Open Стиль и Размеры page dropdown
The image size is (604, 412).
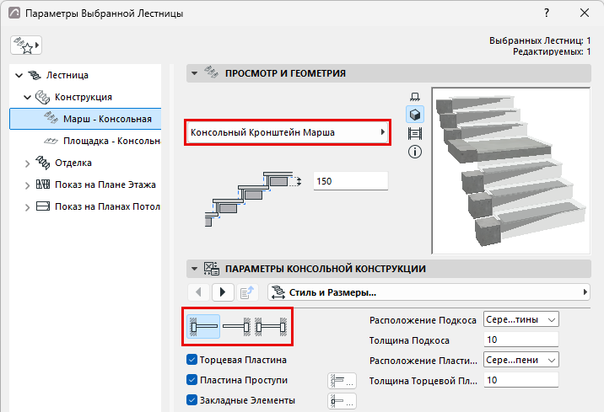(x=429, y=292)
